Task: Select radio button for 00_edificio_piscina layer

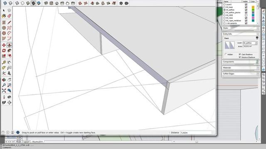Action: (x=224, y=12)
